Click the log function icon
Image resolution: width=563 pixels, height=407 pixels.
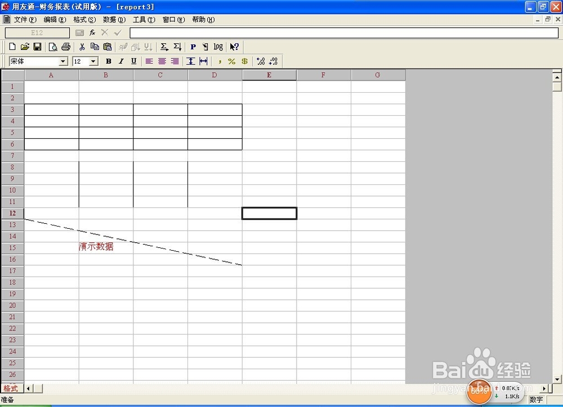218,47
